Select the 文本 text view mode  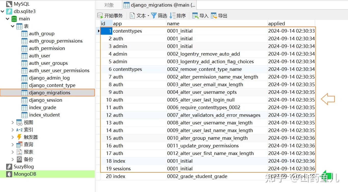tap(138, 16)
